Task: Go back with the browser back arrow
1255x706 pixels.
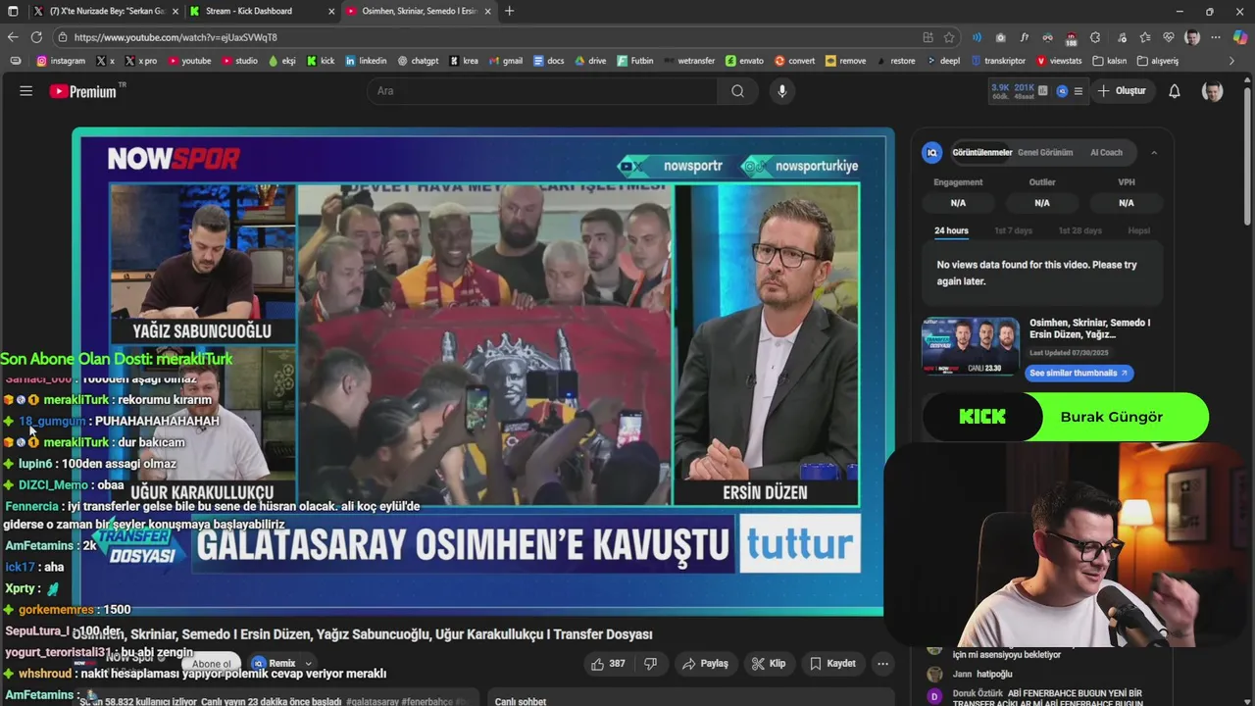Action: (13, 37)
